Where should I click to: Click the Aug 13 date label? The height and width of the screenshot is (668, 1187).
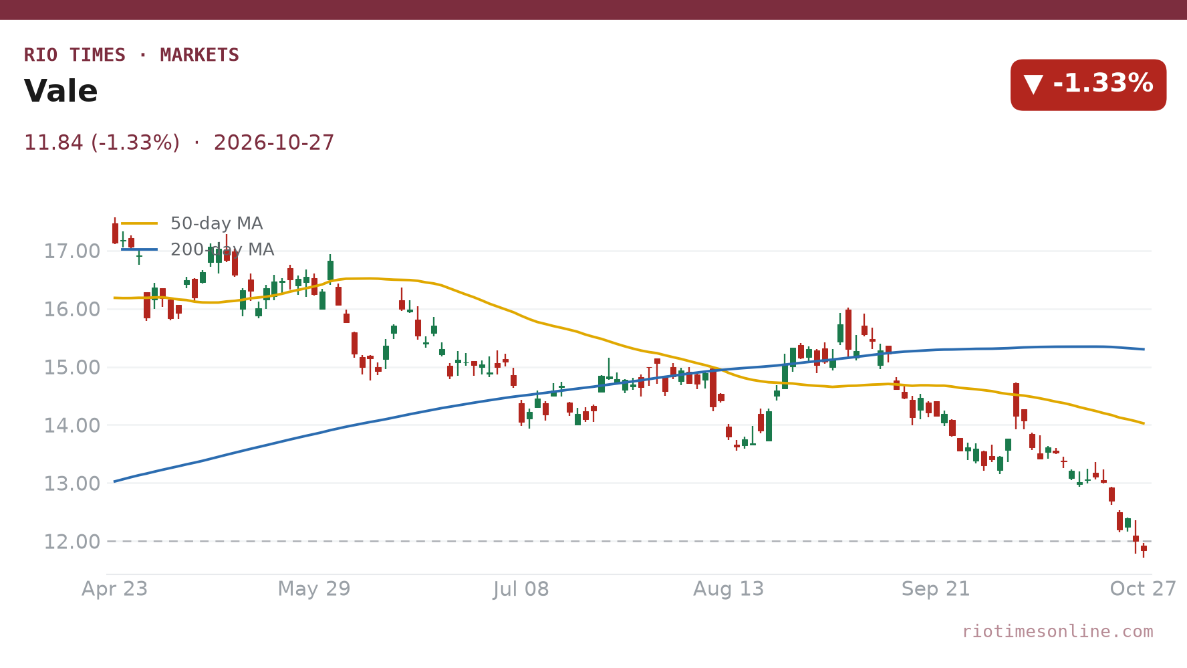[729, 589]
